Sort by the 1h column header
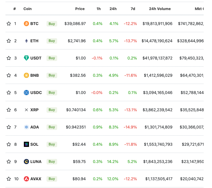The width and height of the screenshot is (212, 188). pyautogui.click(x=99, y=9)
